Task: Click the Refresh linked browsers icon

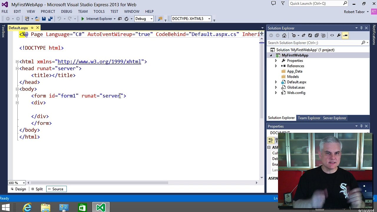Action: tap(126, 19)
